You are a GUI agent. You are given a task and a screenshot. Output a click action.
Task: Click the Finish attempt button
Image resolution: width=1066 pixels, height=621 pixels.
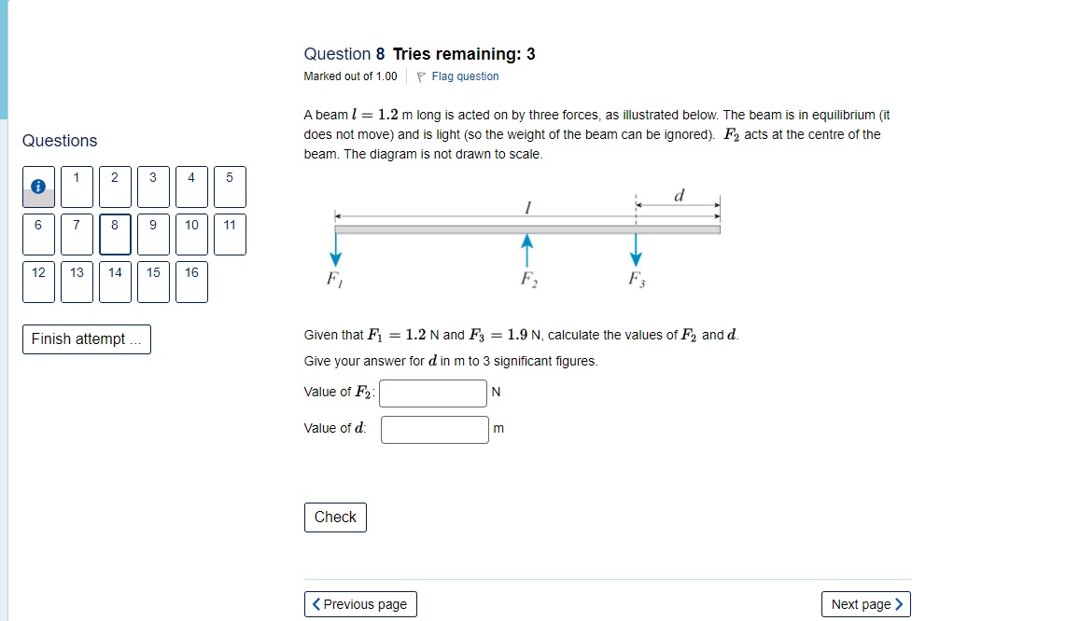[86, 339]
